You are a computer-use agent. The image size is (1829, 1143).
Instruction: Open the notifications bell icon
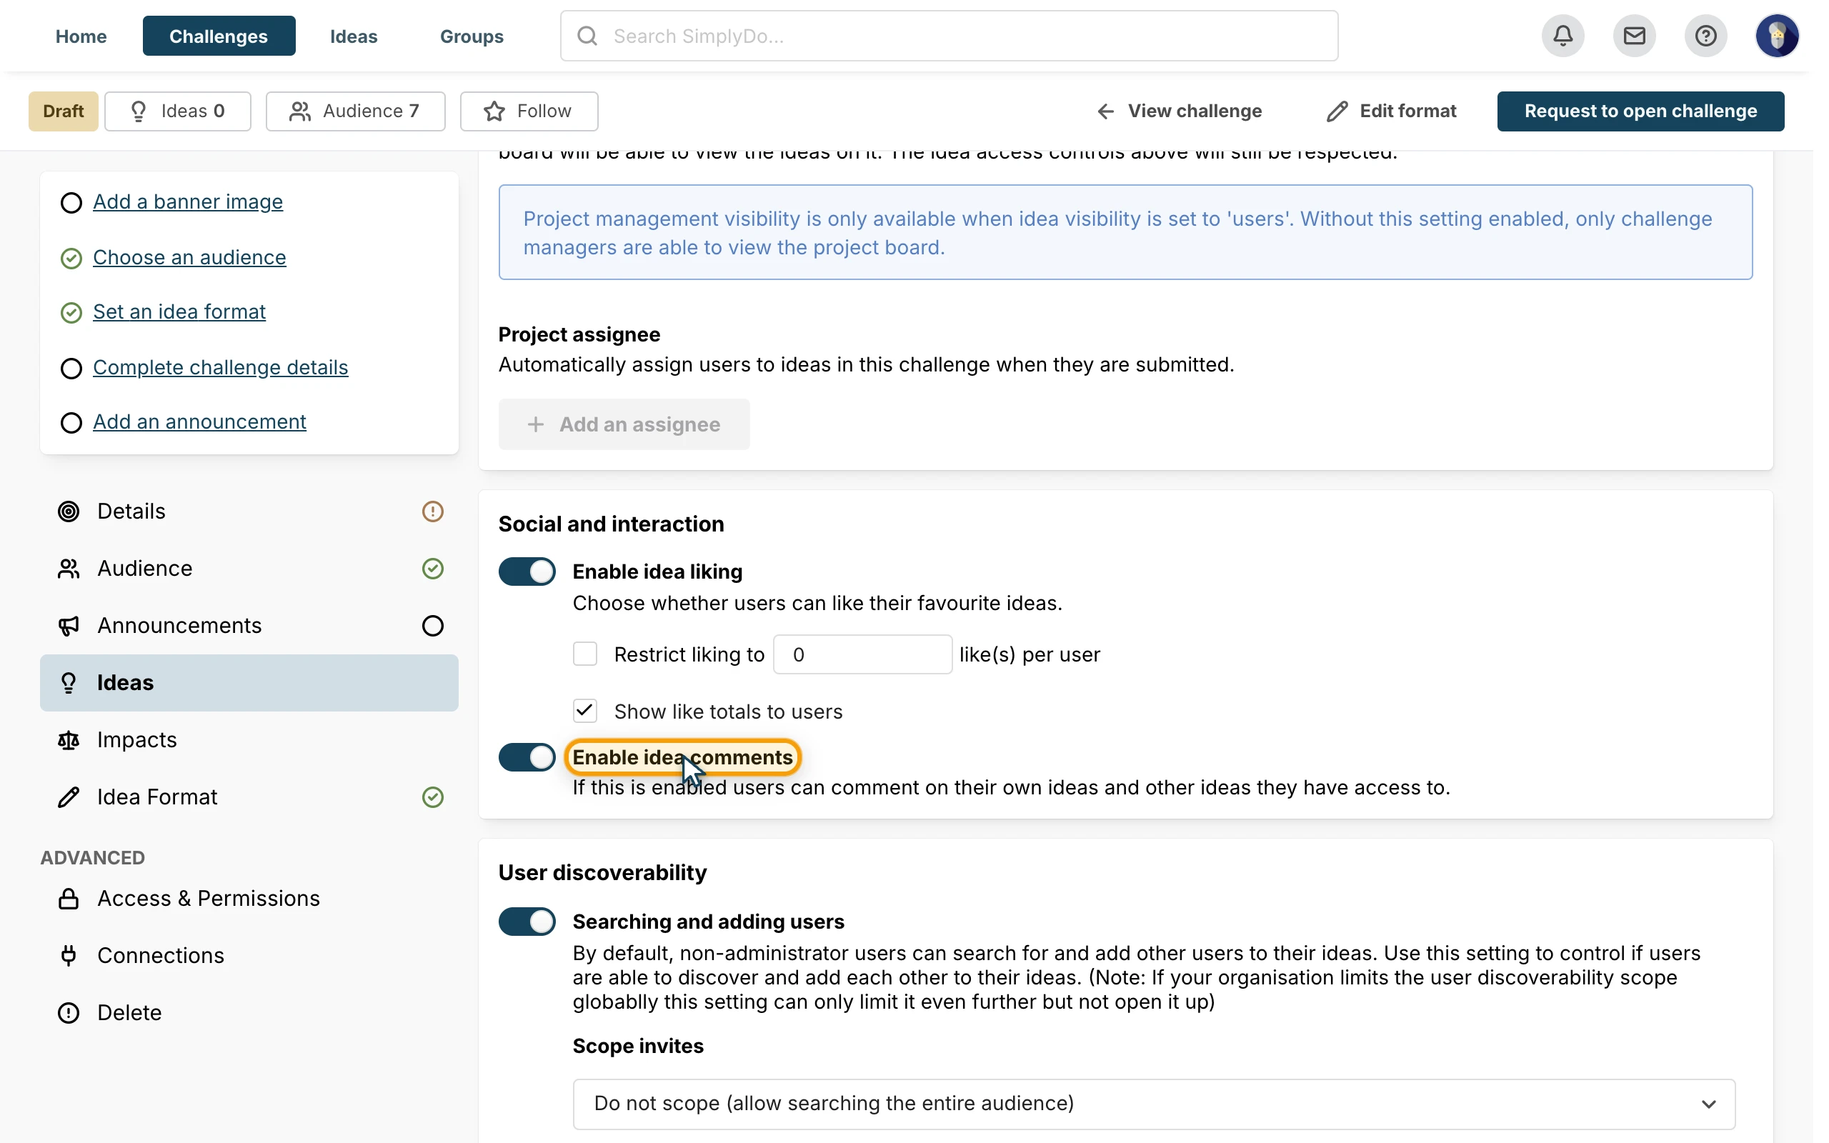1563,36
